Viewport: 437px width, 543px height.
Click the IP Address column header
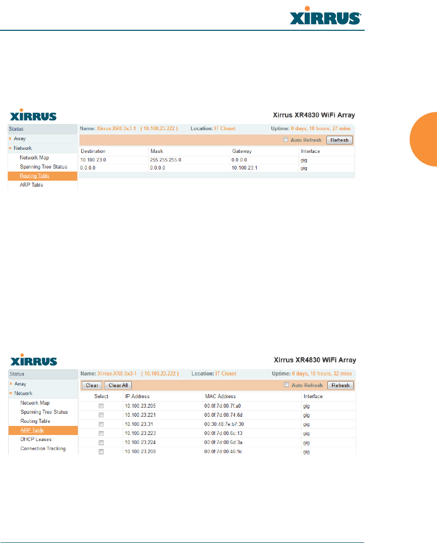point(137,397)
